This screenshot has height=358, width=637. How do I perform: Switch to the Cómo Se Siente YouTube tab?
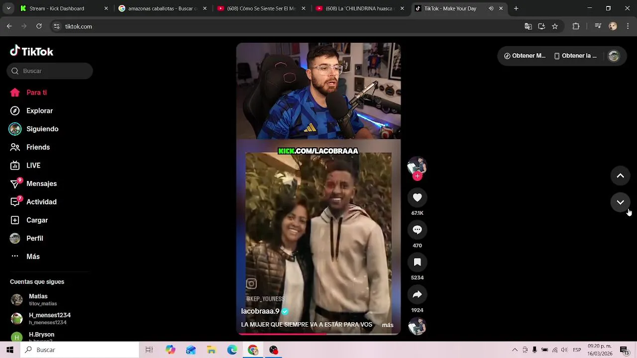[x=261, y=8]
